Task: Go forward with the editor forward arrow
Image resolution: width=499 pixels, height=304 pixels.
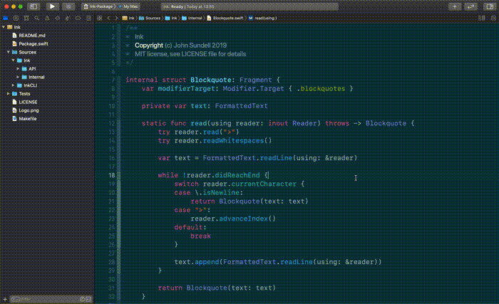Action: click(116, 18)
